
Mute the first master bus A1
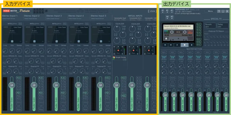pos(164,86)
